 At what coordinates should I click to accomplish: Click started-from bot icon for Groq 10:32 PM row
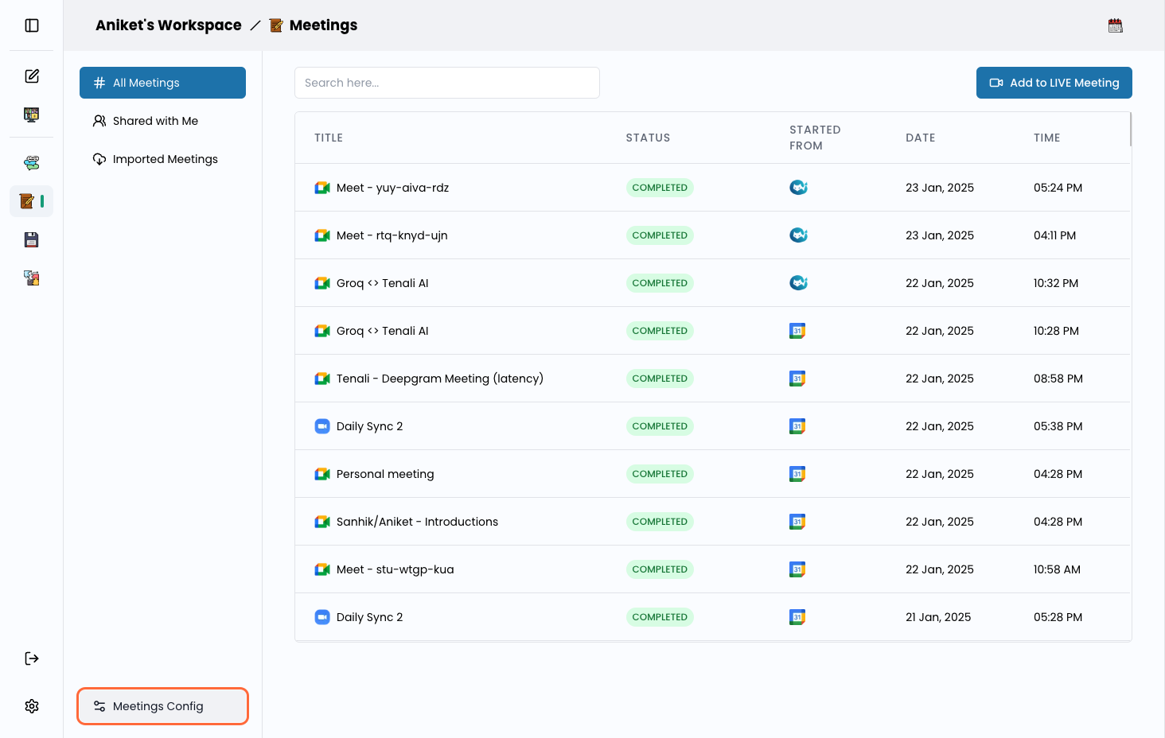[798, 283]
